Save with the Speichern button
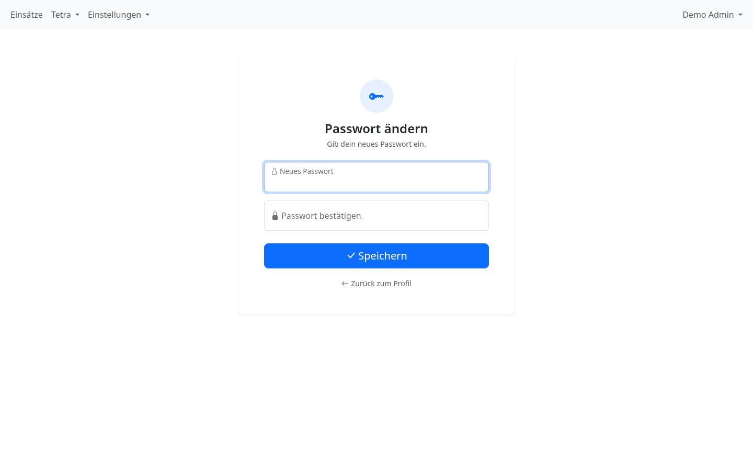 coord(376,256)
